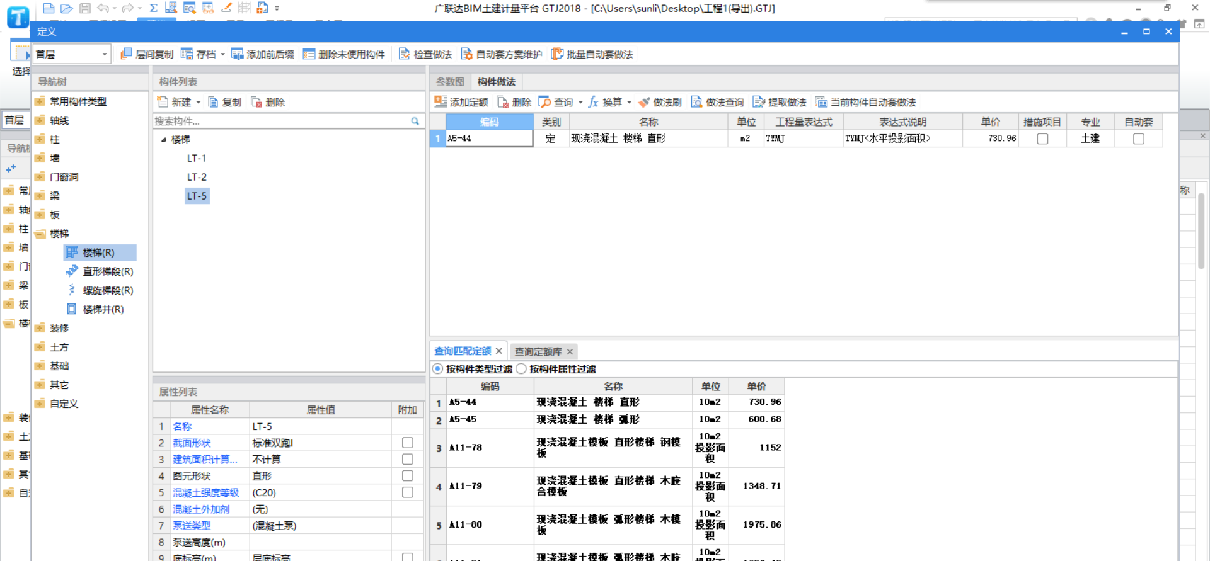Image resolution: width=1210 pixels, height=561 pixels.
Task: Click the 层间复制 toolbar icon
Action: pyautogui.click(x=126, y=54)
